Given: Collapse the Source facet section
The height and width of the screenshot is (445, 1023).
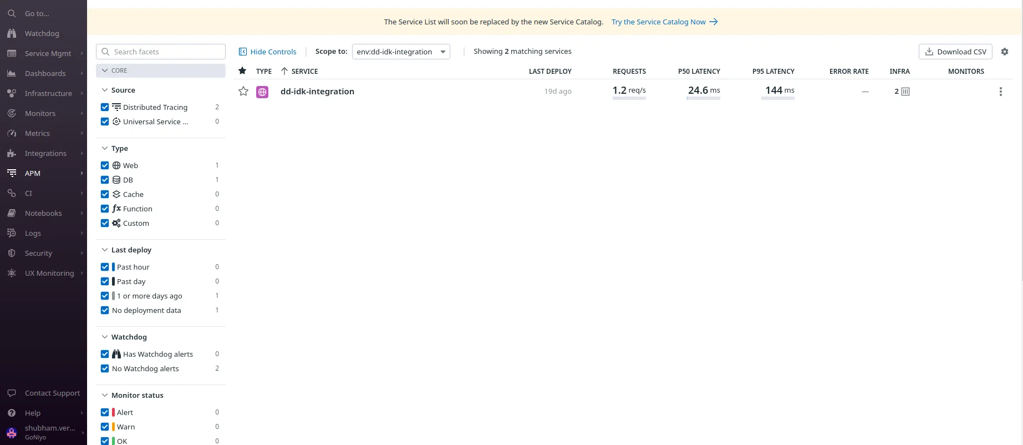Looking at the screenshot, I should click(105, 90).
